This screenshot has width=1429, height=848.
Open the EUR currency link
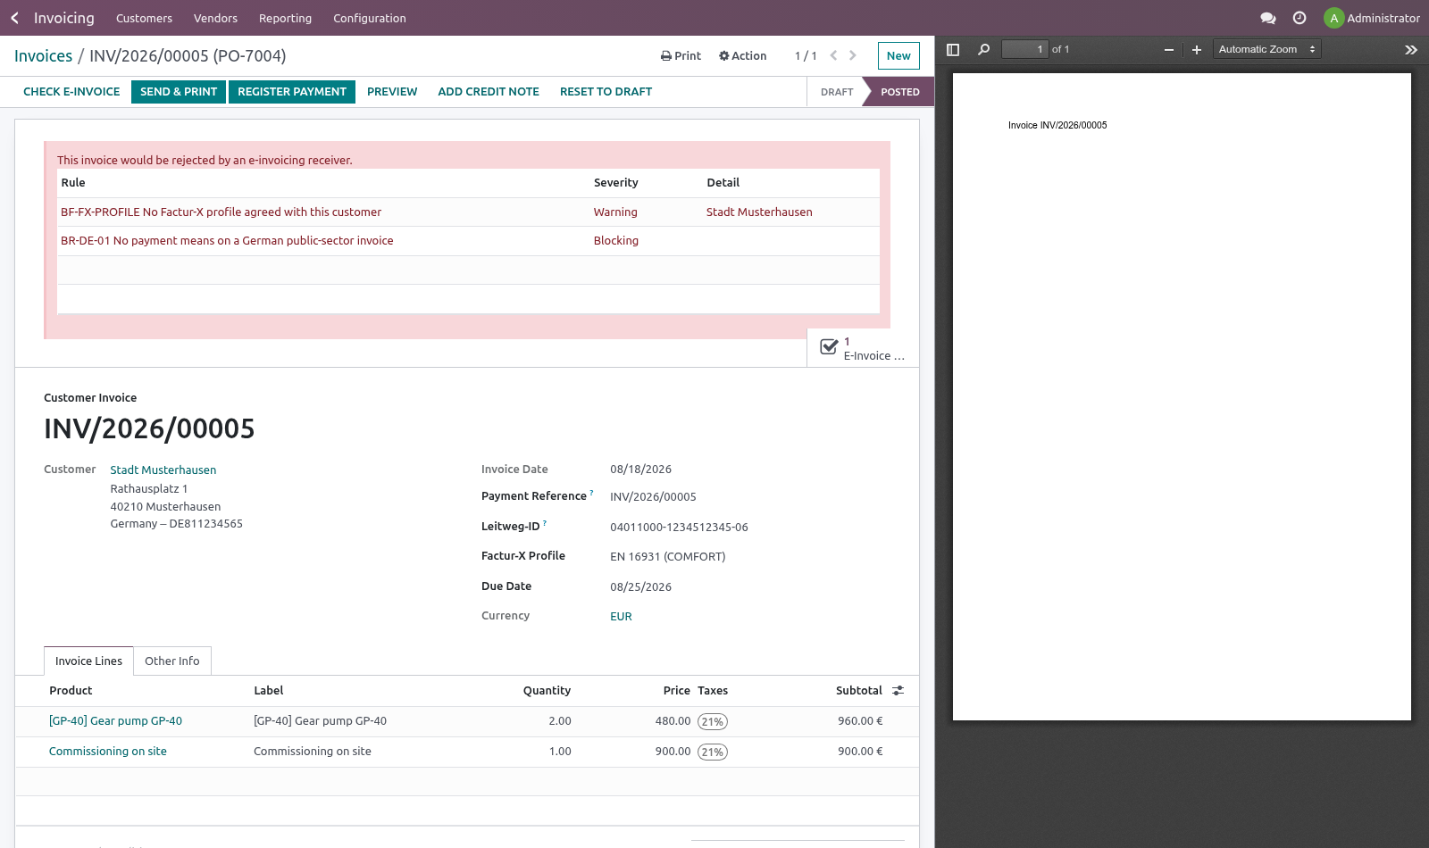[x=621, y=617]
